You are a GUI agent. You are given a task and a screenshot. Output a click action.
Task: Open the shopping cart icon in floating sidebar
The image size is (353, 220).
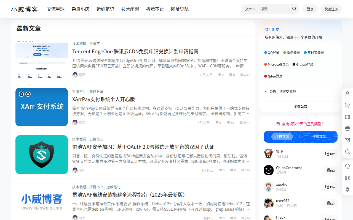[x=347, y=105]
